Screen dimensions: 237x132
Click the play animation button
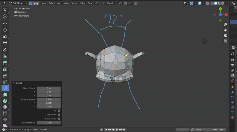point(117,130)
